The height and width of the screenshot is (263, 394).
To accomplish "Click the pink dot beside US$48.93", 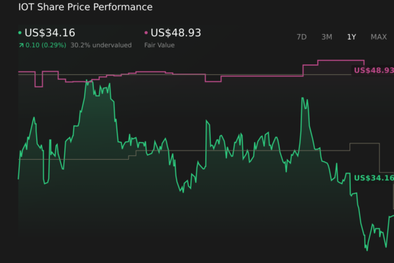I will point(146,33).
